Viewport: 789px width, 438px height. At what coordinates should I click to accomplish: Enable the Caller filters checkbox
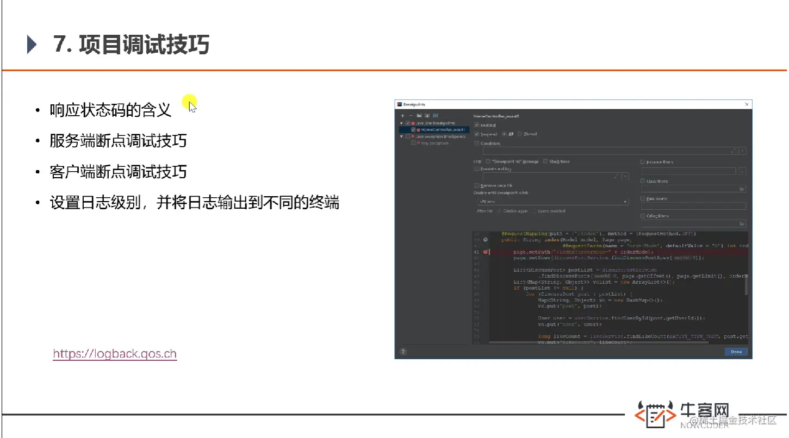(x=642, y=216)
